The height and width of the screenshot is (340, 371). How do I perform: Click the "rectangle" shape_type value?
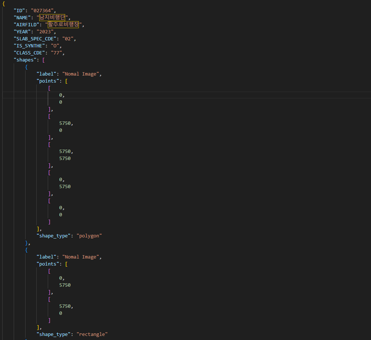coord(92,334)
